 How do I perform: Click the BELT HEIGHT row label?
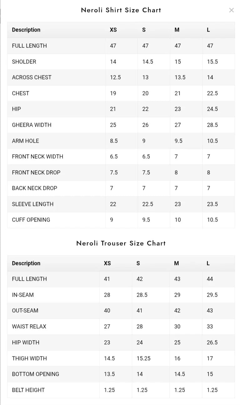(28, 390)
